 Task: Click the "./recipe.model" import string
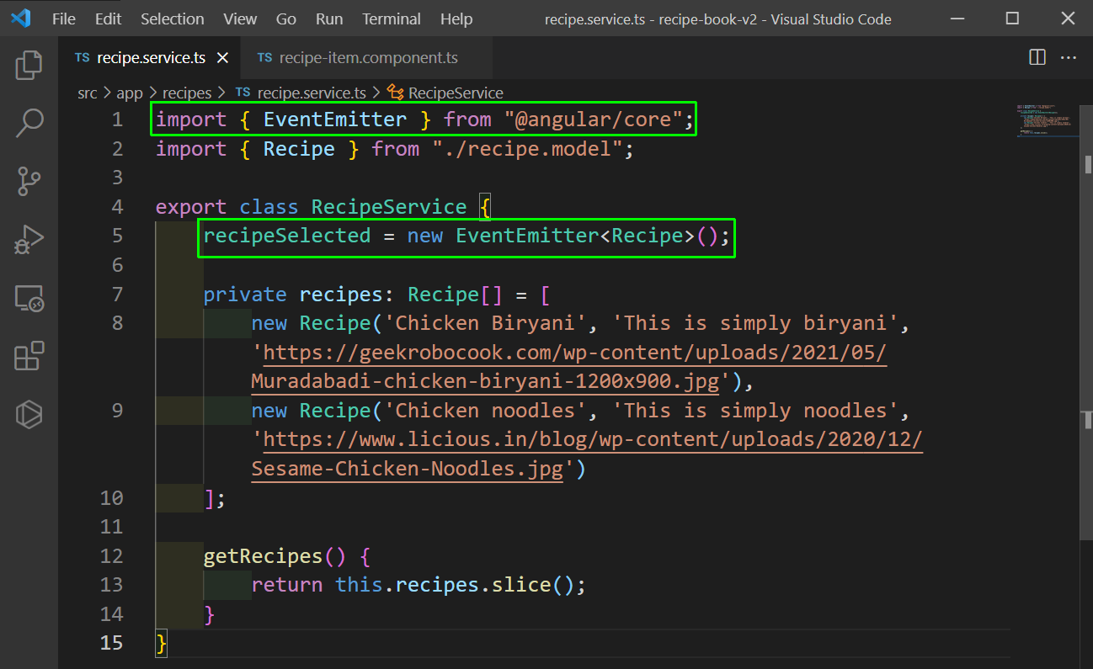[527, 149]
